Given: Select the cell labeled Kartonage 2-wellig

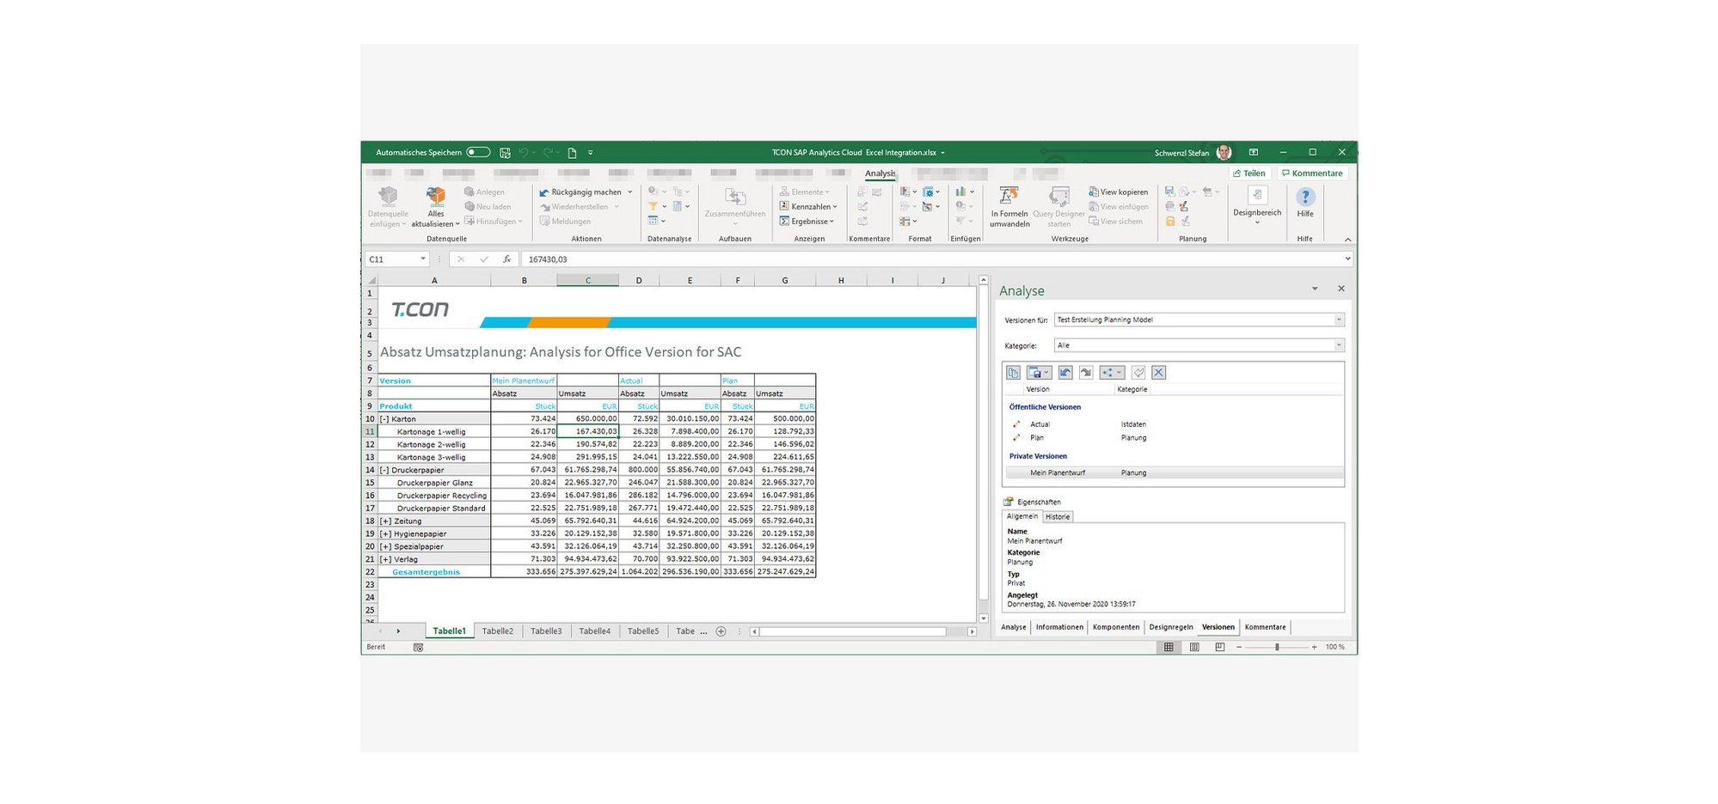Looking at the screenshot, I should click(434, 445).
